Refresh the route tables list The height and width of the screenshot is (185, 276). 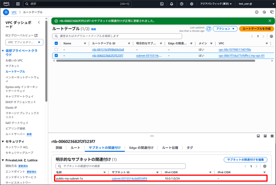pyautogui.click(x=209, y=29)
